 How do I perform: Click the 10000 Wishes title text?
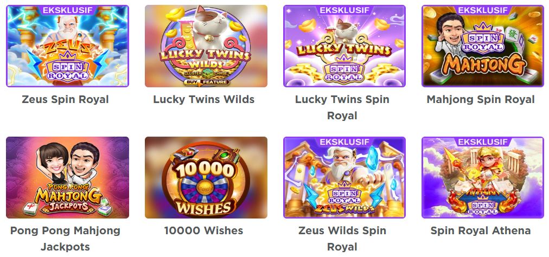pos(204,231)
